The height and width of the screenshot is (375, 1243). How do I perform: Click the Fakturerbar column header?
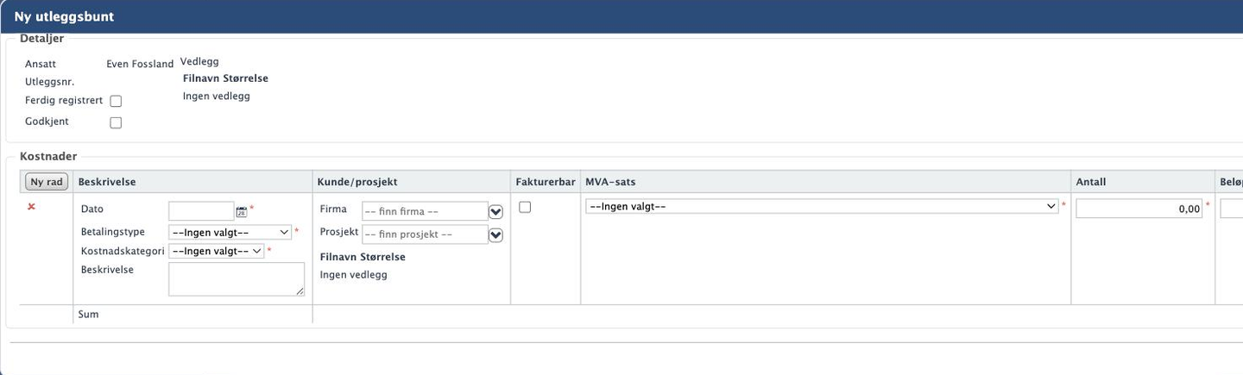[x=546, y=182]
